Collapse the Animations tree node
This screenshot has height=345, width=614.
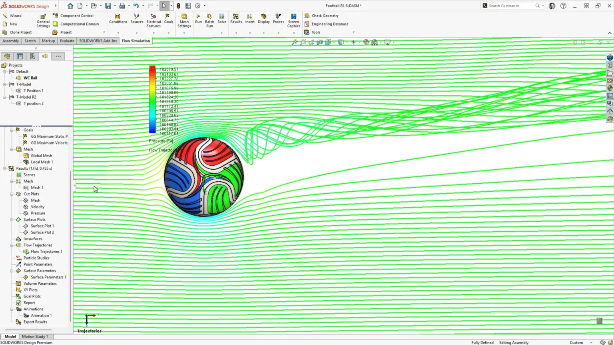point(12,309)
